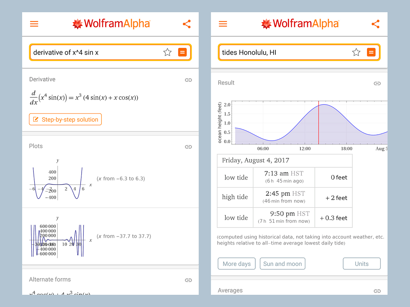
Task: Open hamburger menu on derivative screen
Action: click(34, 24)
